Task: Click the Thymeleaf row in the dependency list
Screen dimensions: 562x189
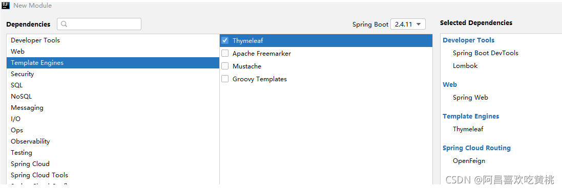Action: [326, 40]
